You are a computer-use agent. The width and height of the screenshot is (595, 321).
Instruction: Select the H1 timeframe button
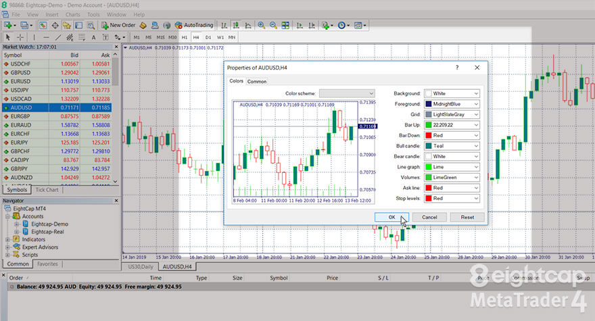[185, 37]
